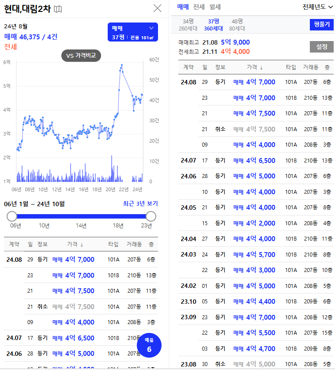This screenshot has width=335, height=370.
Task: Select right-table row 23.10 05 4억 4,400
Action: pos(256,301)
